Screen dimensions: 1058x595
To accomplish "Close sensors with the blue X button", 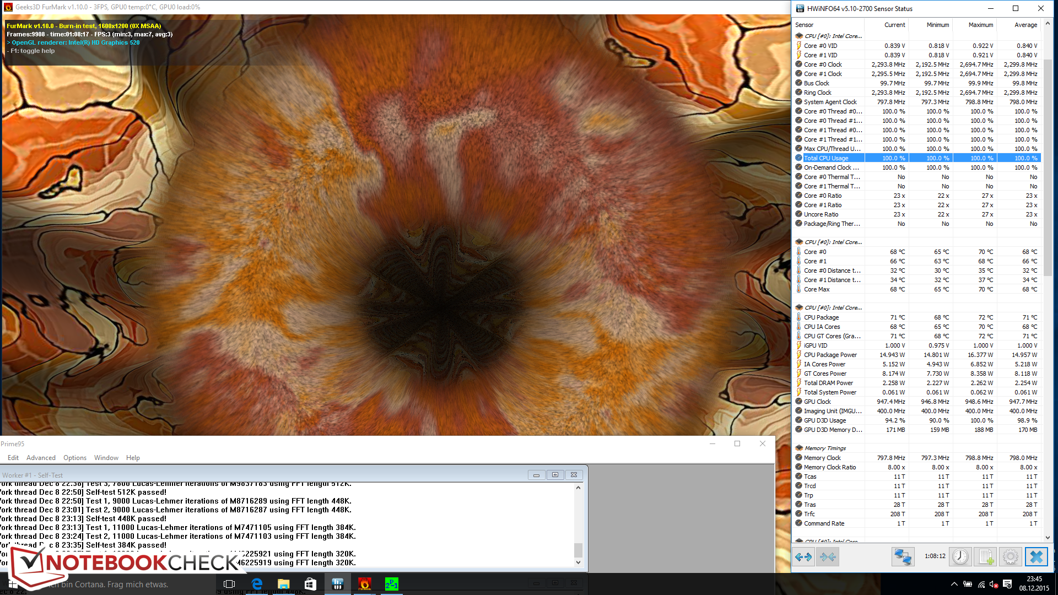I will 1036,557.
